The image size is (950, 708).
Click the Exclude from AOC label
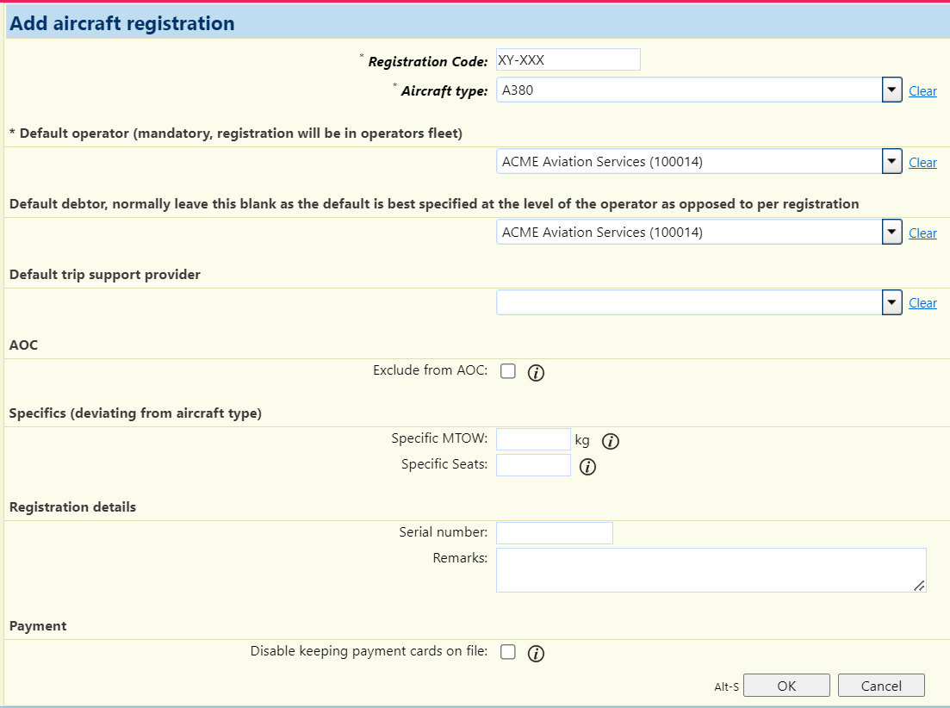coord(430,370)
